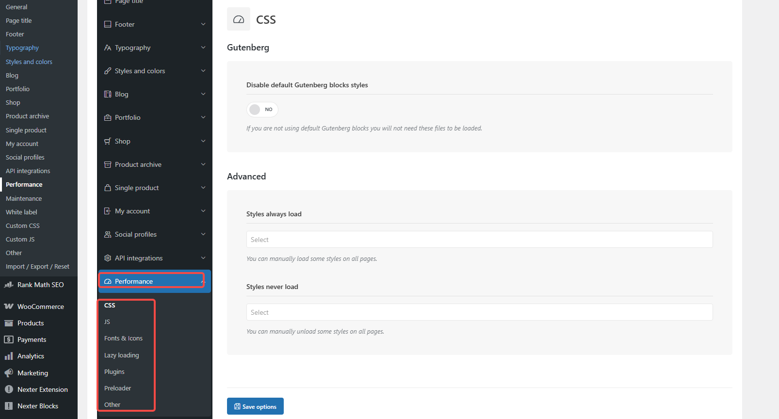Image resolution: width=779 pixels, height=419 pixels.
Task: Open the Styles always load select box
Action: tap(479, 240)
